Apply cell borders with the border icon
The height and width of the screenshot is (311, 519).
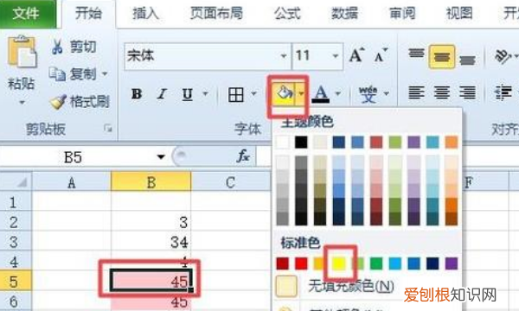click(235, 94)
